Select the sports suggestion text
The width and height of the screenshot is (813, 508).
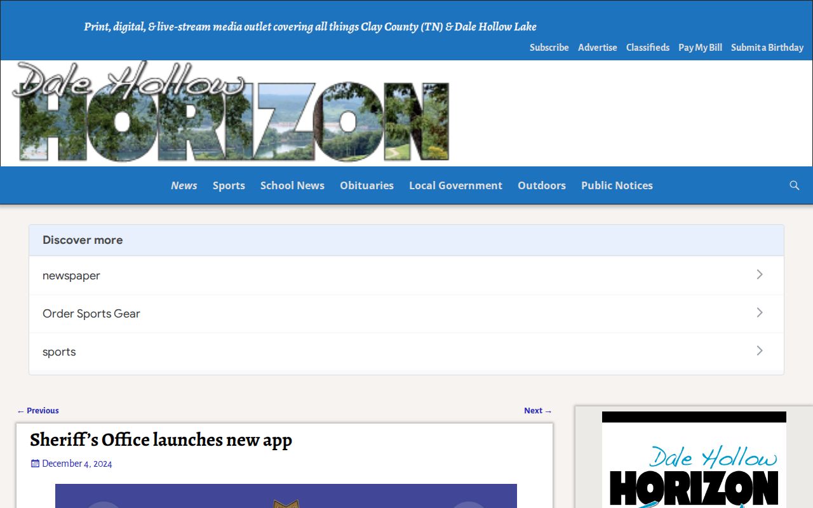click(x=59, y=352)
